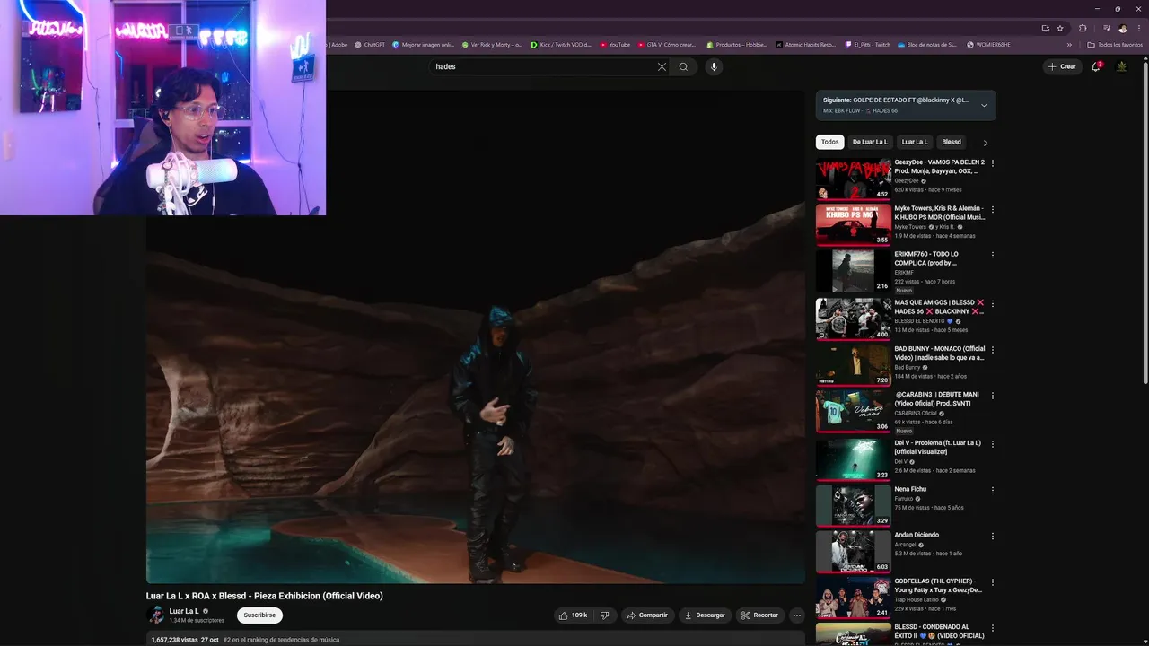Open the Nena Fichu thumbnail
Screen dimensions: 1149x646
853,506
